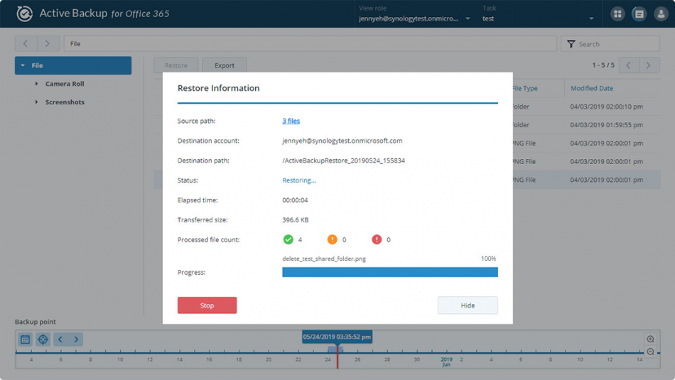Select Screenshots in the tree
Image resolution: width=675 pixels, height=380 pixels.
point(65,102)
